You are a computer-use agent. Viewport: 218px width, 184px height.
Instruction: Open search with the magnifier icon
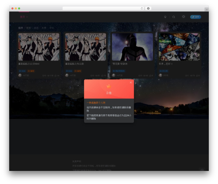click(174, 17)
